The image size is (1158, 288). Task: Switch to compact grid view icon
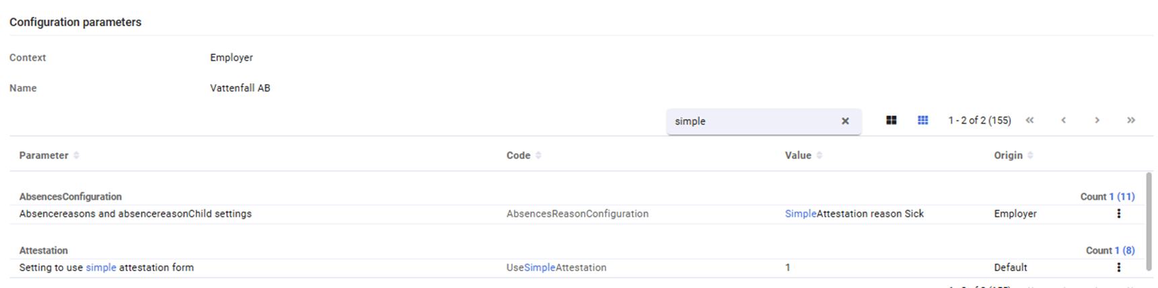(x=922, y=120)
